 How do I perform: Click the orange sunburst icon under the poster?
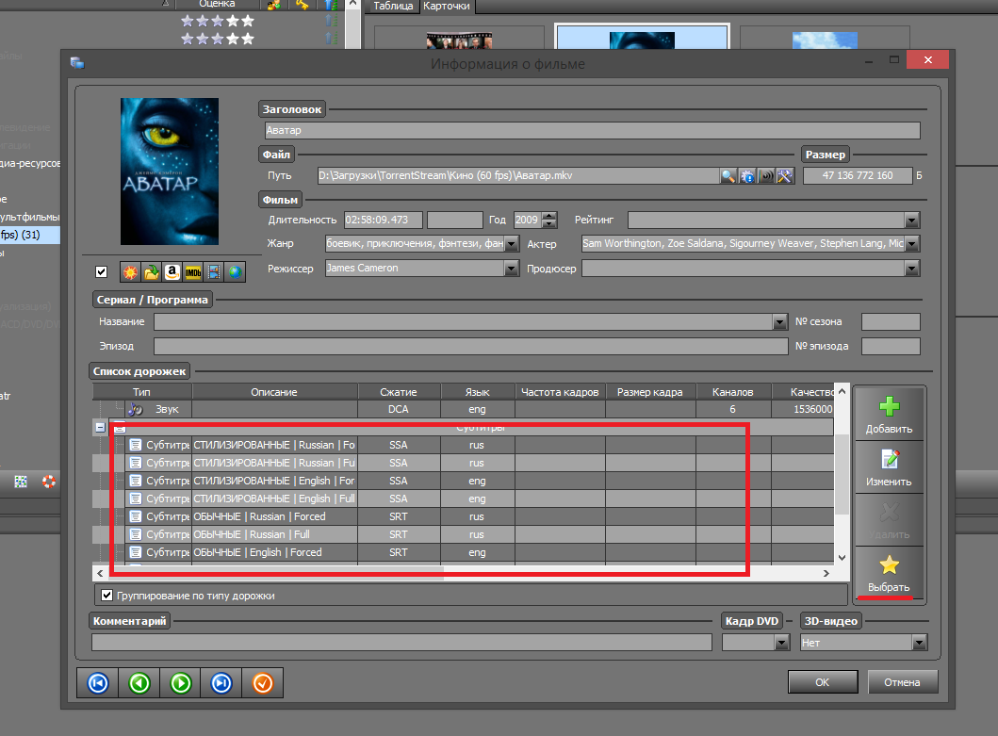point(130,272)
